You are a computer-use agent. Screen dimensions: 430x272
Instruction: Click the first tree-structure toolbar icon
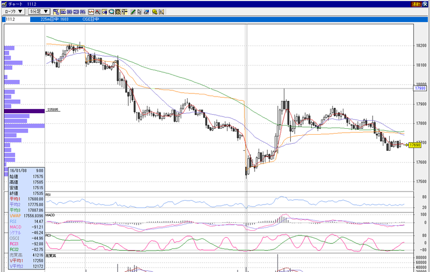(x=56, y=12)
